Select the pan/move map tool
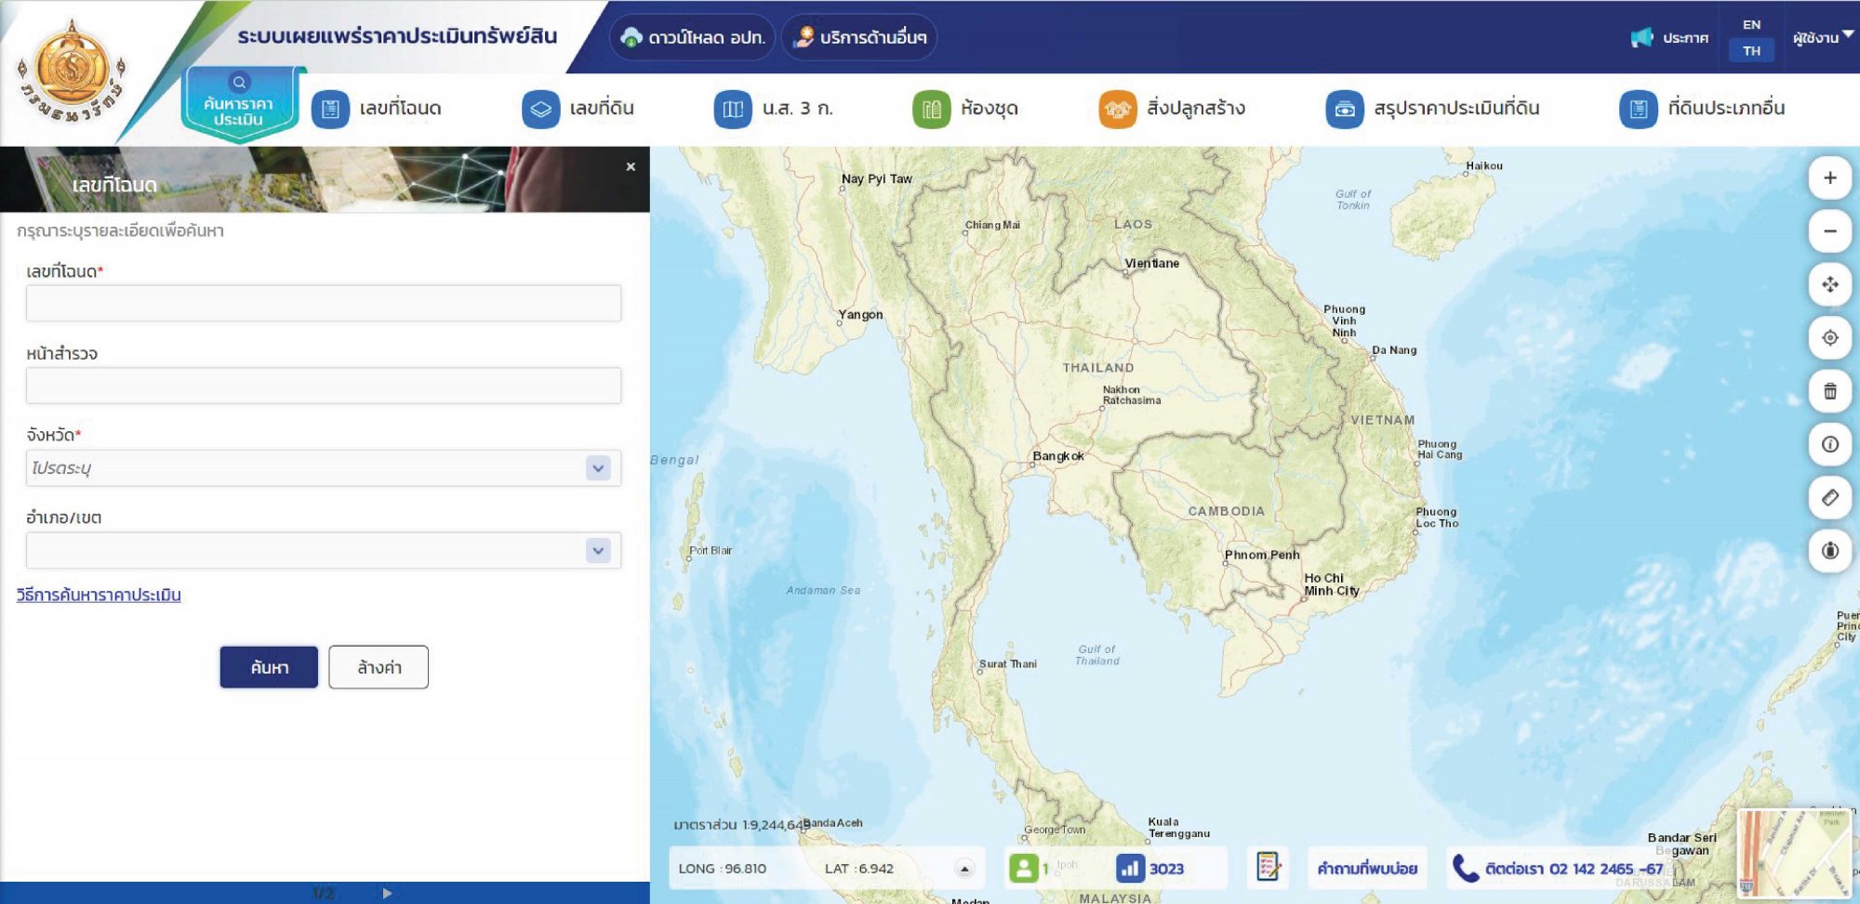1860x904 pixels. click(x=1829, y=285)
